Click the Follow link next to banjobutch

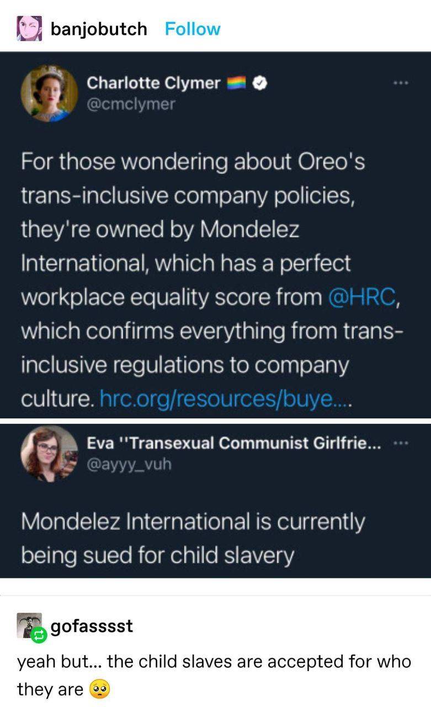pyautogui.click(x=192, y=28)
